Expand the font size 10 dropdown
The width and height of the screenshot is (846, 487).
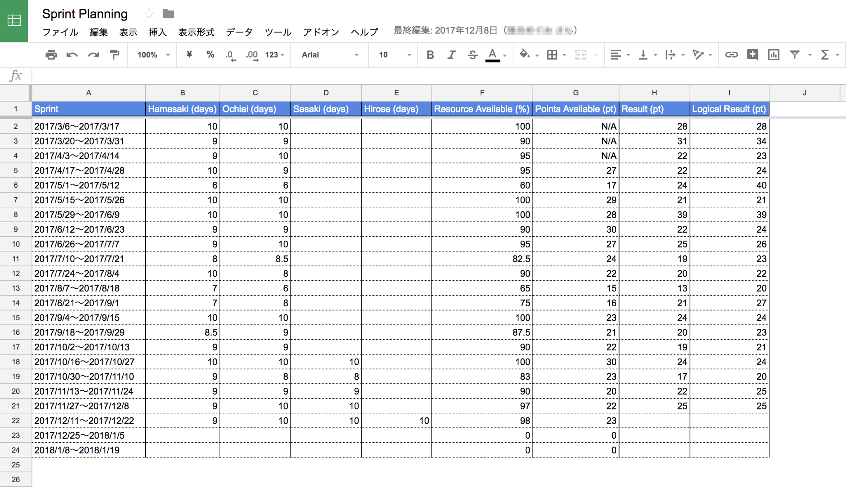pyautogui.click(x=394, y=55)
